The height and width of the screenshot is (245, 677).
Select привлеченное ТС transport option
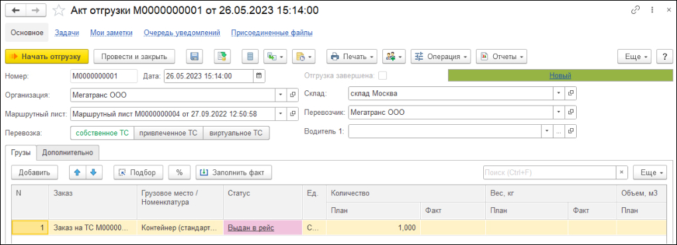169,133
